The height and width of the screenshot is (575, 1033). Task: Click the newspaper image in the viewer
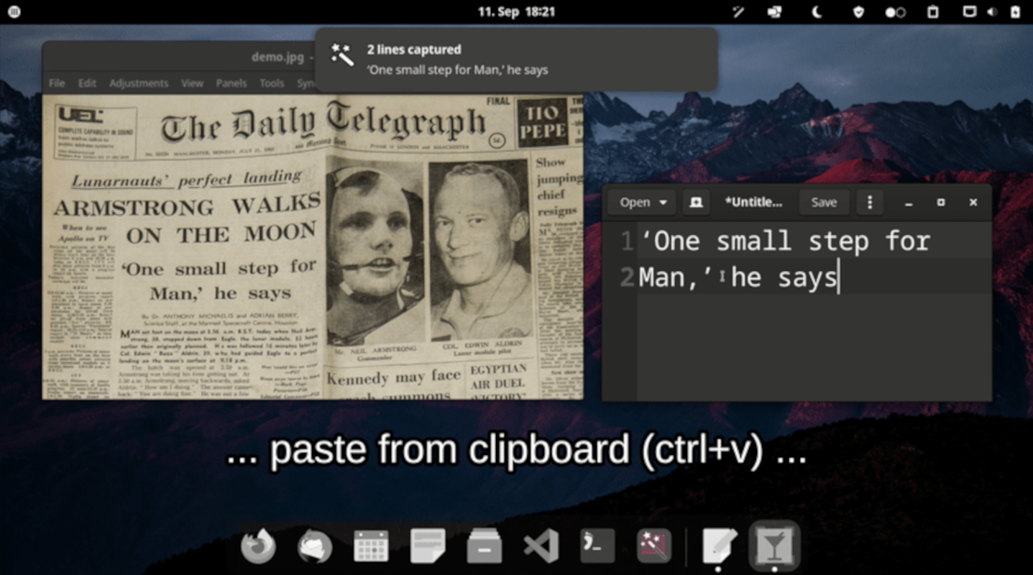[x=313, y=247]
